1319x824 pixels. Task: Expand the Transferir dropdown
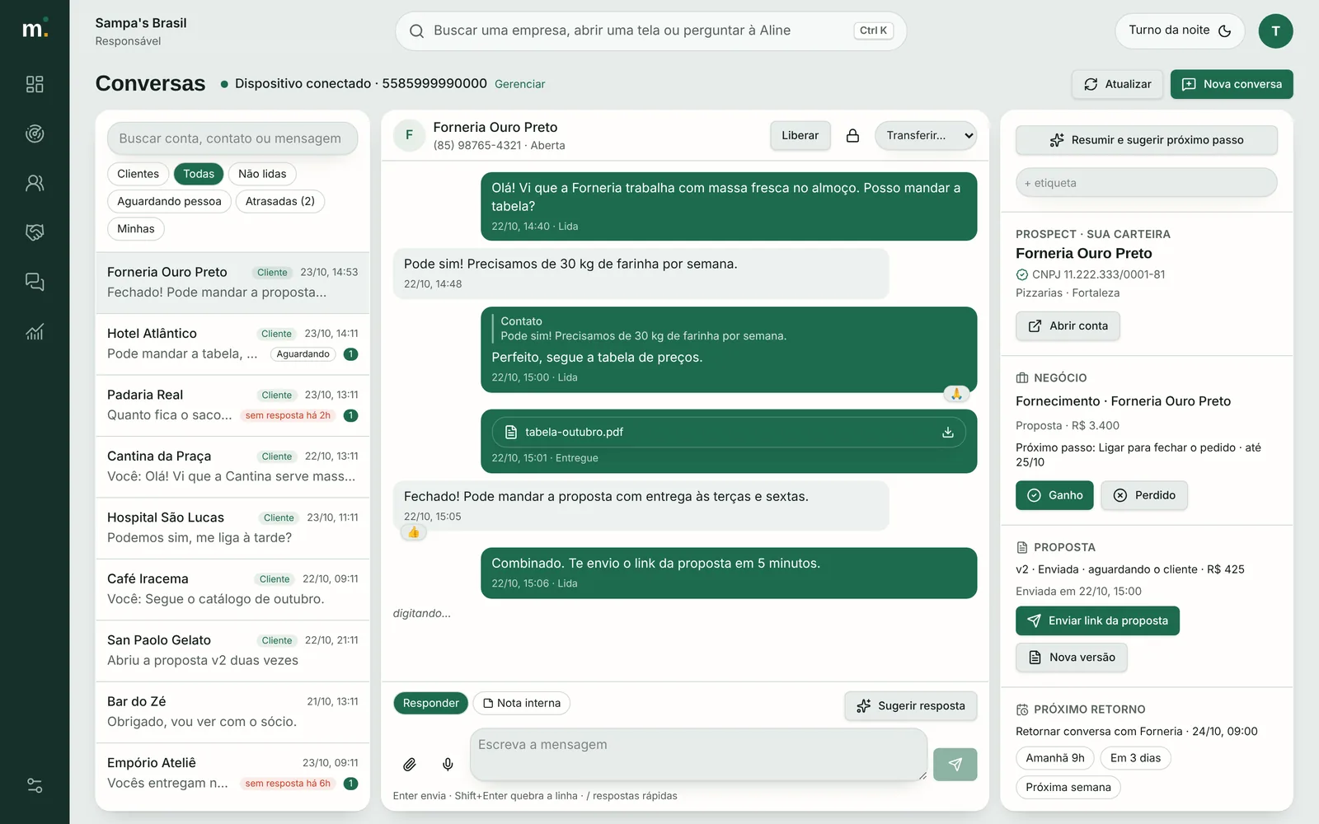926,136
